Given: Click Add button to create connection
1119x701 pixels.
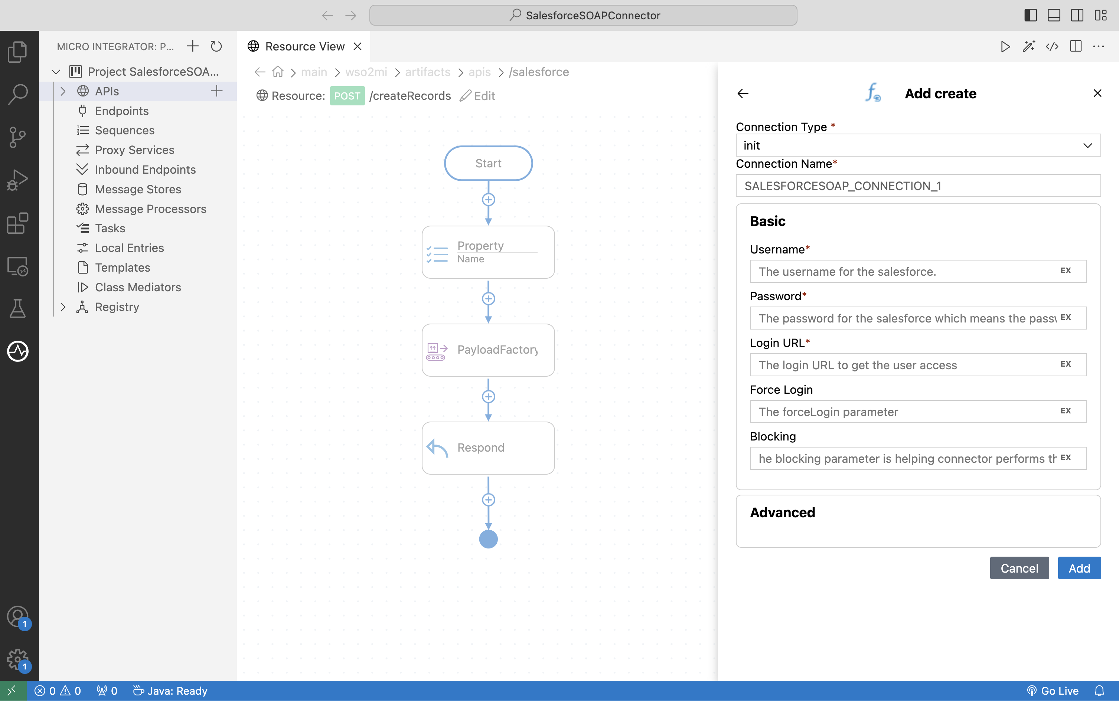Looking at the screenshot, I should tap(1079, 569).
